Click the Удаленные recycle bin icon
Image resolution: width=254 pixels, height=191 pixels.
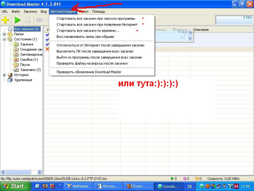pyautogui.click(x=10, y=80)
